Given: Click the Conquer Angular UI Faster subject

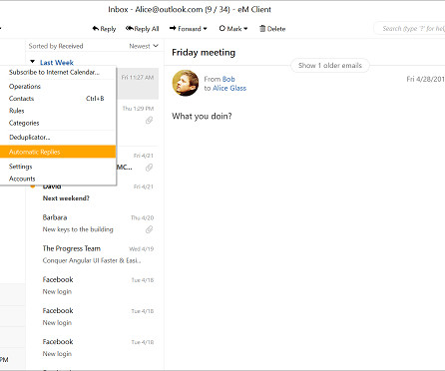Looking at the screenshot, I should pos(92,260).
